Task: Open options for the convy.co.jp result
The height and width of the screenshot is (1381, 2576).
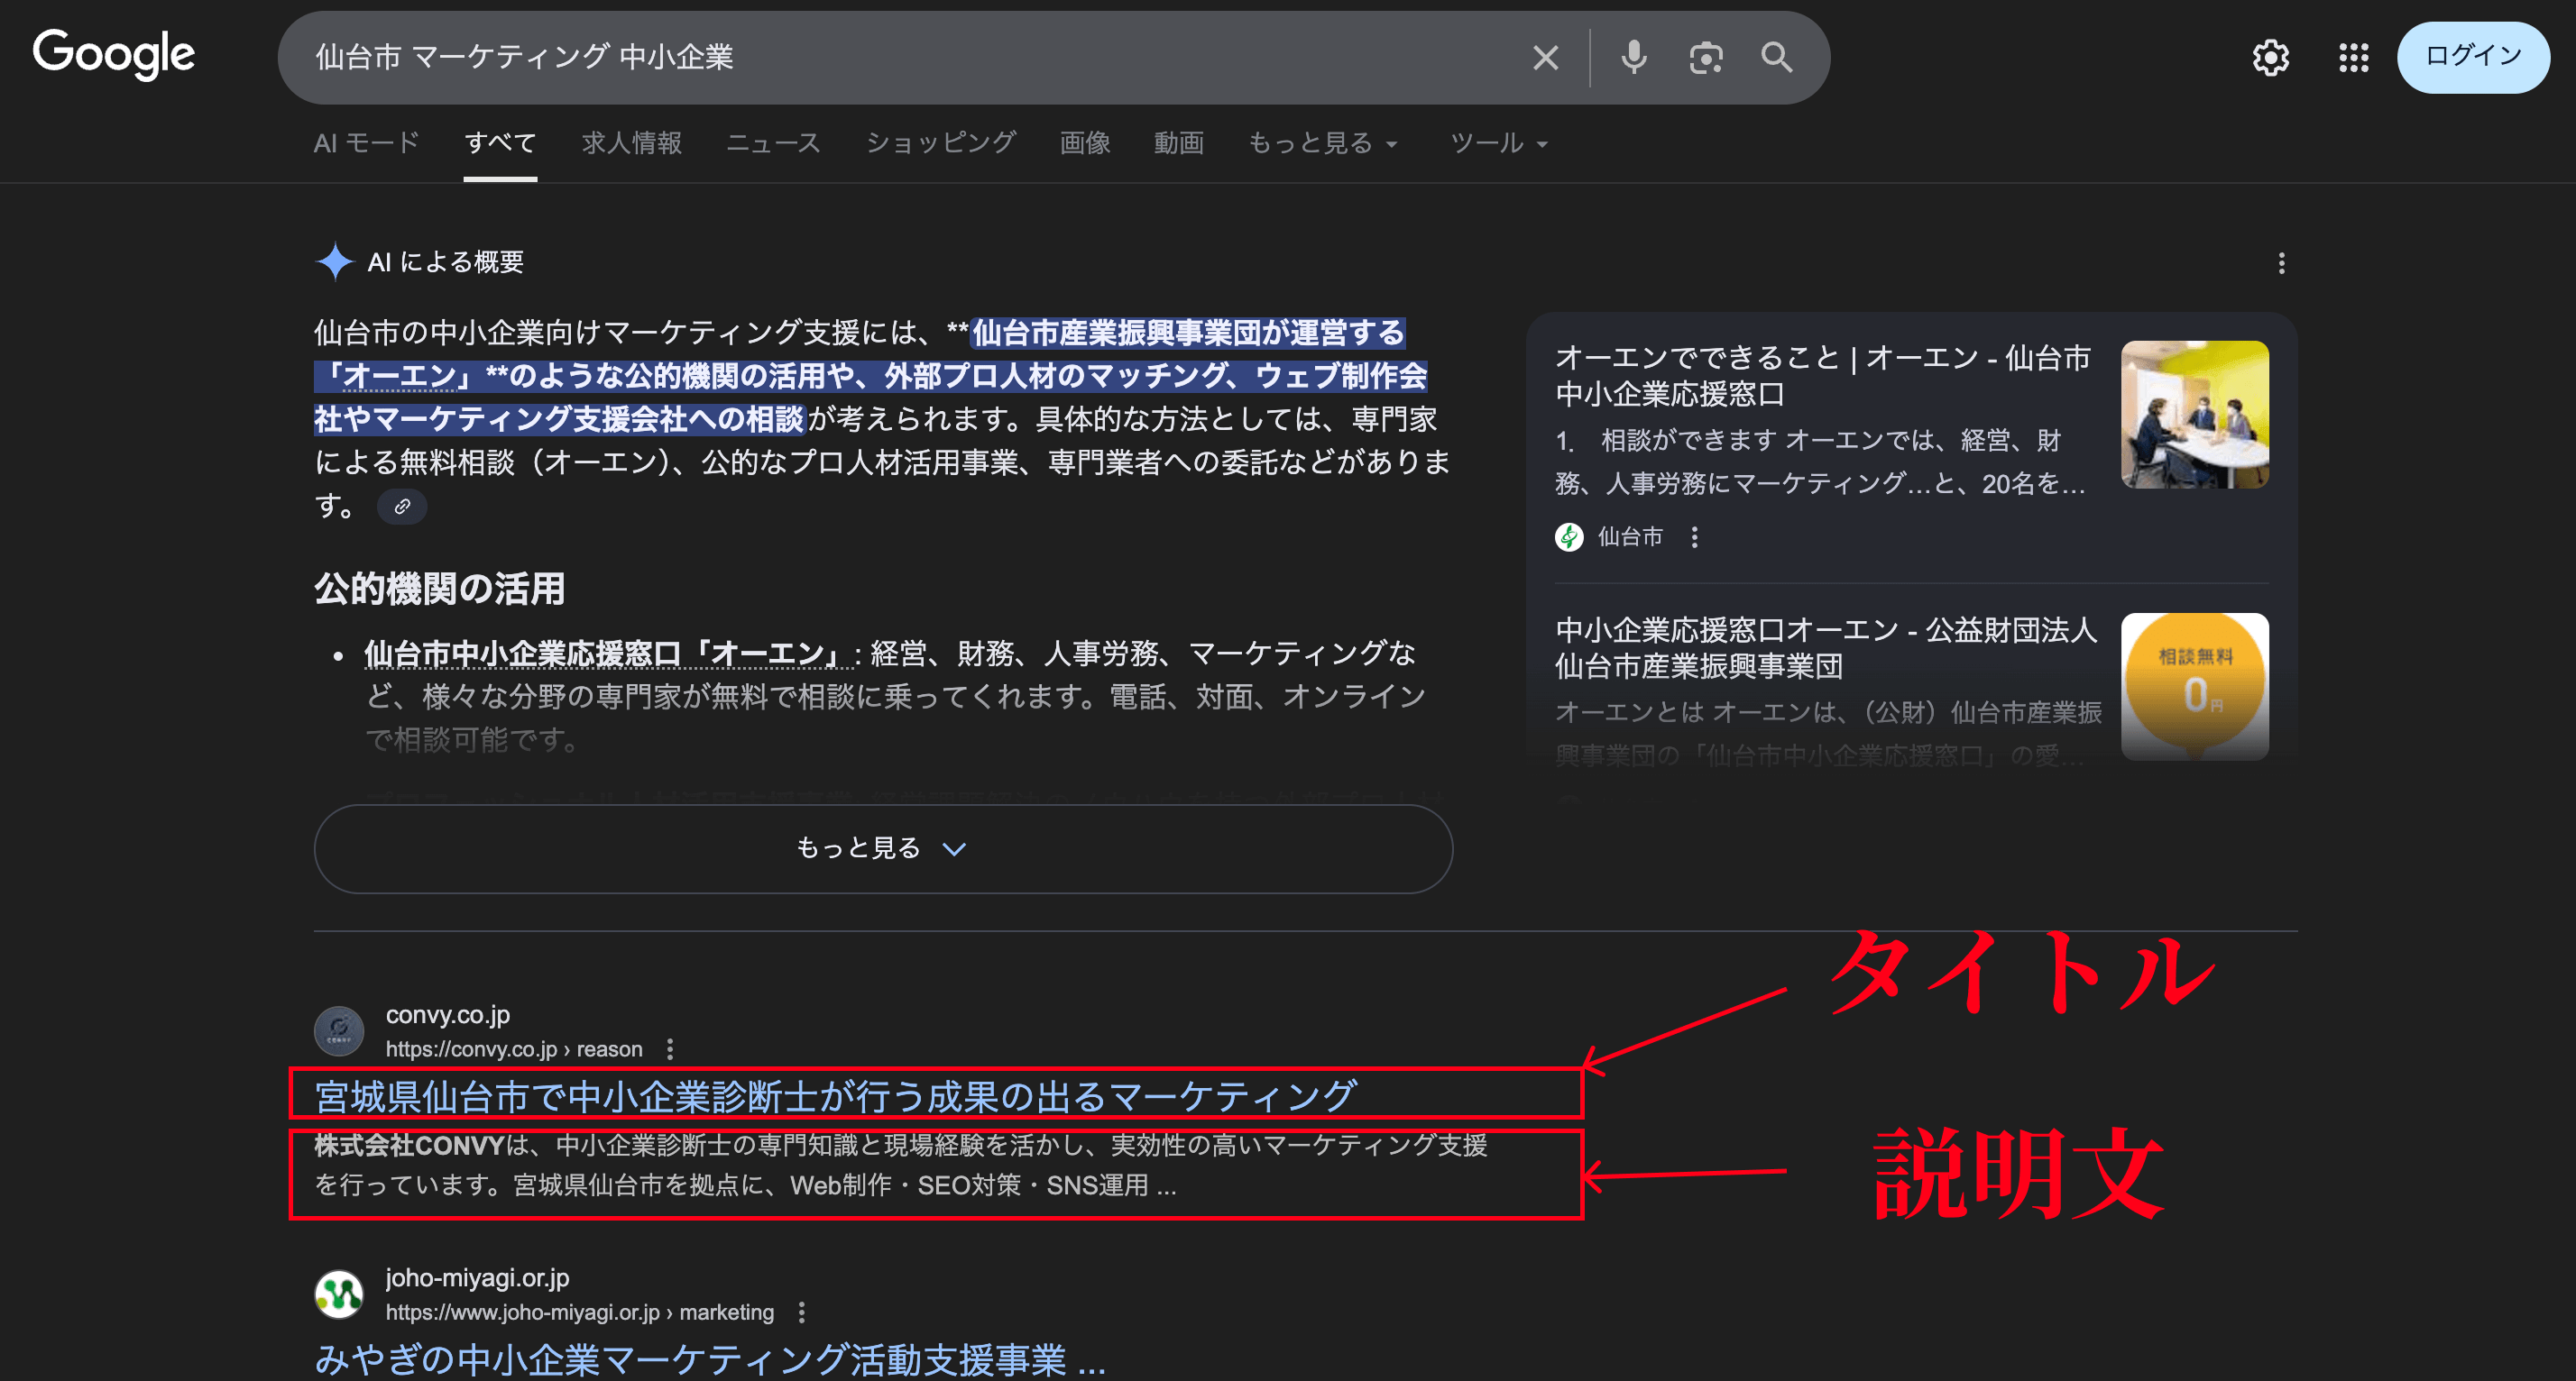Action: [671, 1050]
